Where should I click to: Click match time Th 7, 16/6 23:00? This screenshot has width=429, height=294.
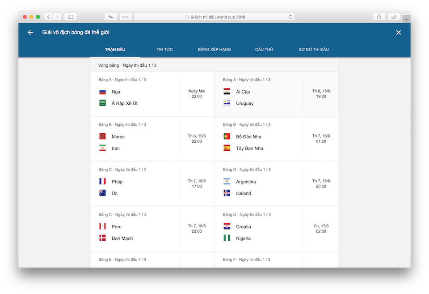[x=197, y=229]
